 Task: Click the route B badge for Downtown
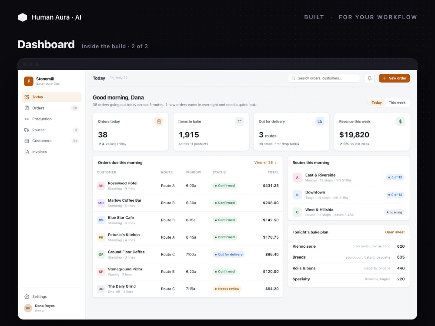(x=297, y=195)
